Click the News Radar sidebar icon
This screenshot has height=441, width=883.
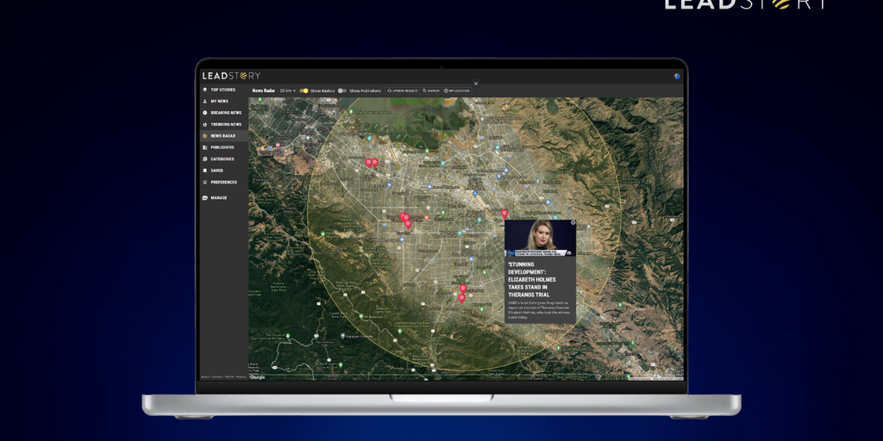tap(205, 136)
